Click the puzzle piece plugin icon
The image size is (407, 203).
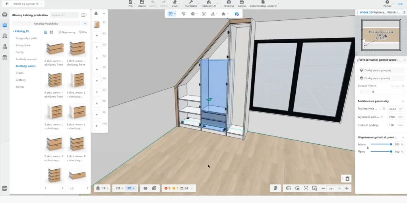coord(223,14)
